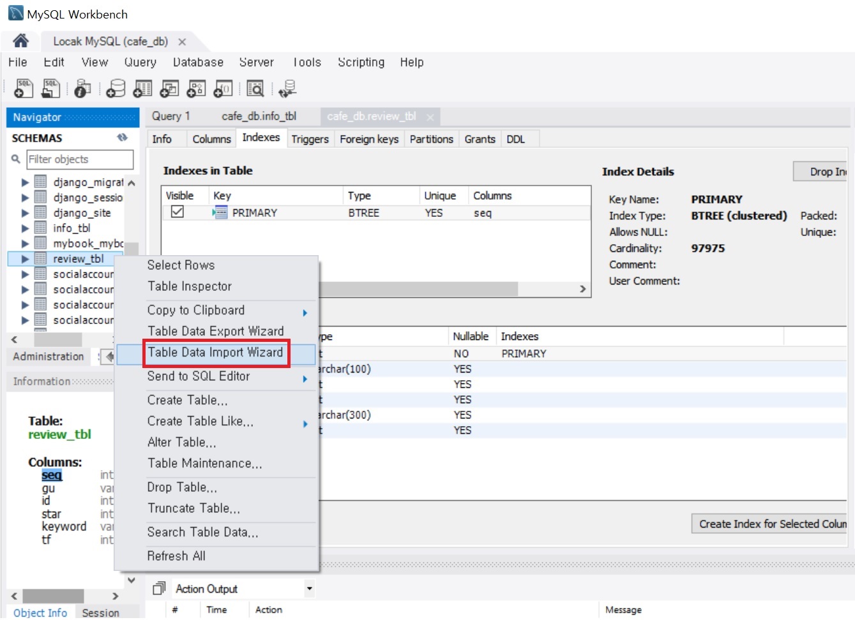
Task: Refresh the SCHEMAS list icon
Action: coord(122,138)
